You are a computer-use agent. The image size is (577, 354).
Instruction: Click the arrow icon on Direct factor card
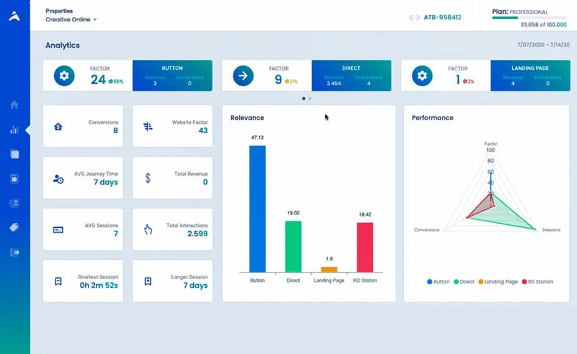pyautogui.click(x=243, y=75)
